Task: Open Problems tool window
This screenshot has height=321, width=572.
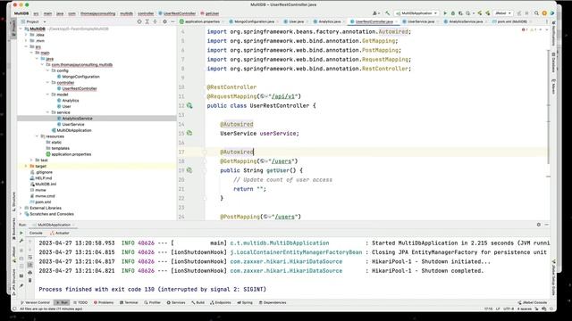Action: [x=104, y=302]
